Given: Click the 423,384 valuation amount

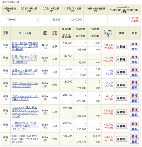Looking at the screenshot, I should (x=68, y=136).
